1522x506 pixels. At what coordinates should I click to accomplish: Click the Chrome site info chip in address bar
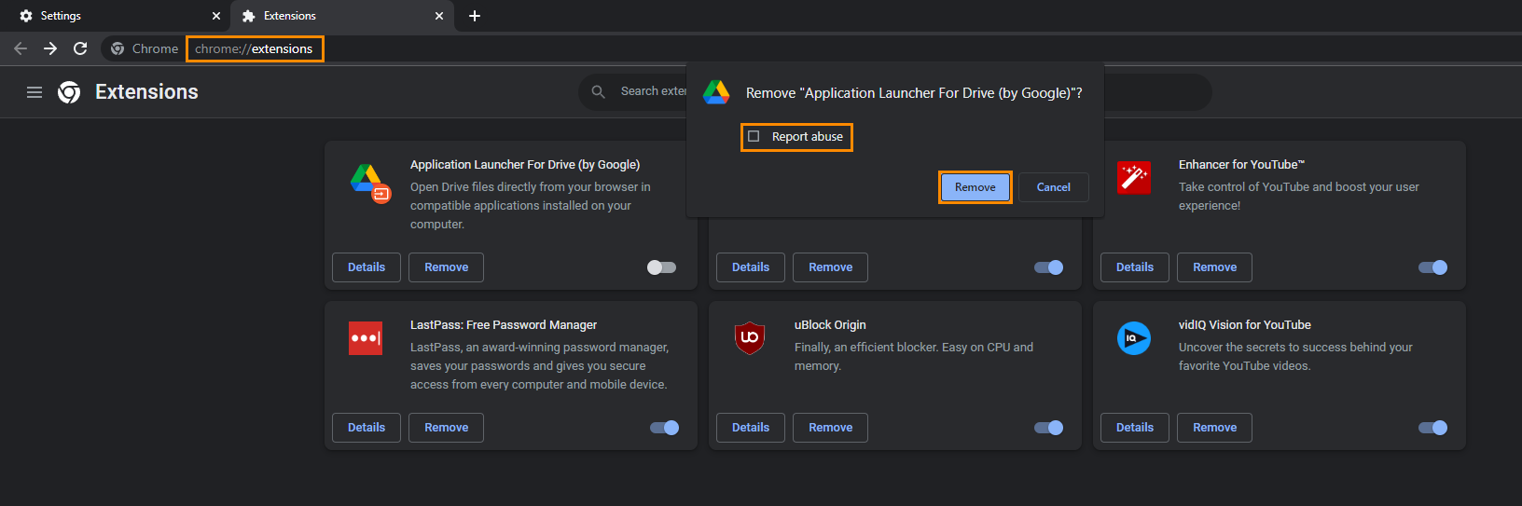145,48
